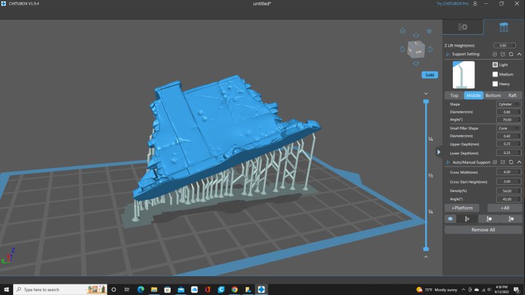This screenshot has height=295, width=525.
Task: Collapse the Auto/Manual Support section
Action: [519, 162]
